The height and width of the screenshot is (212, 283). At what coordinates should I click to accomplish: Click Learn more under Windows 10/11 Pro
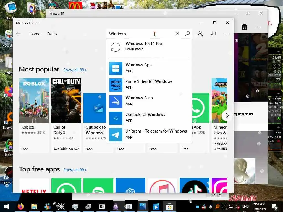[x=134, y=49]
